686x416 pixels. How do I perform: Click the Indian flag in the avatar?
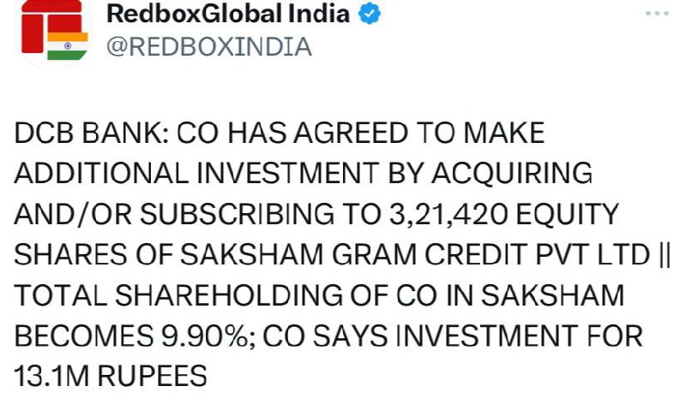coord(68,46)
